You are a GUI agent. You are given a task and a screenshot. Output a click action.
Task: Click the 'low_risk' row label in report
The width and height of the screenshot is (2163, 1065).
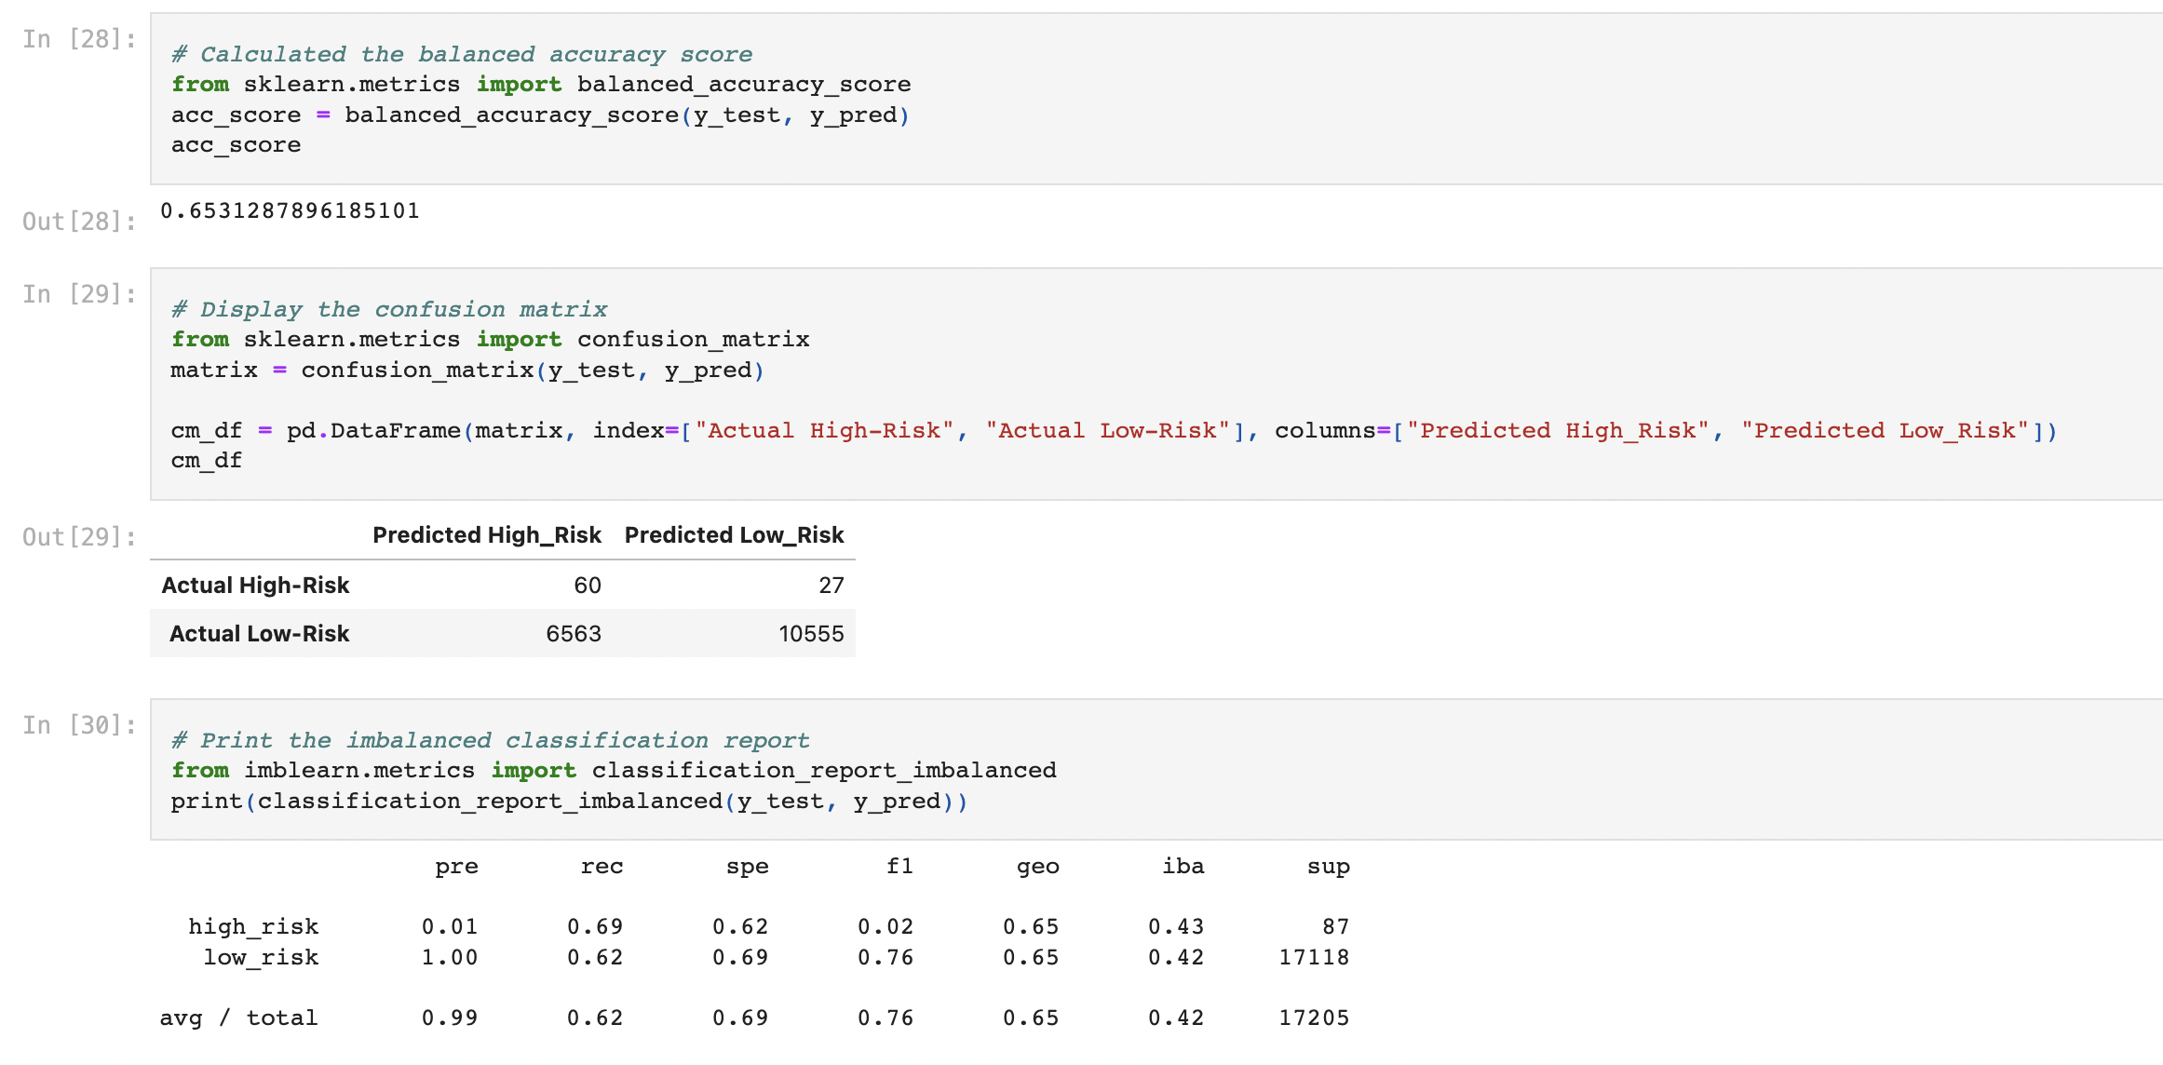coord(261,958)
